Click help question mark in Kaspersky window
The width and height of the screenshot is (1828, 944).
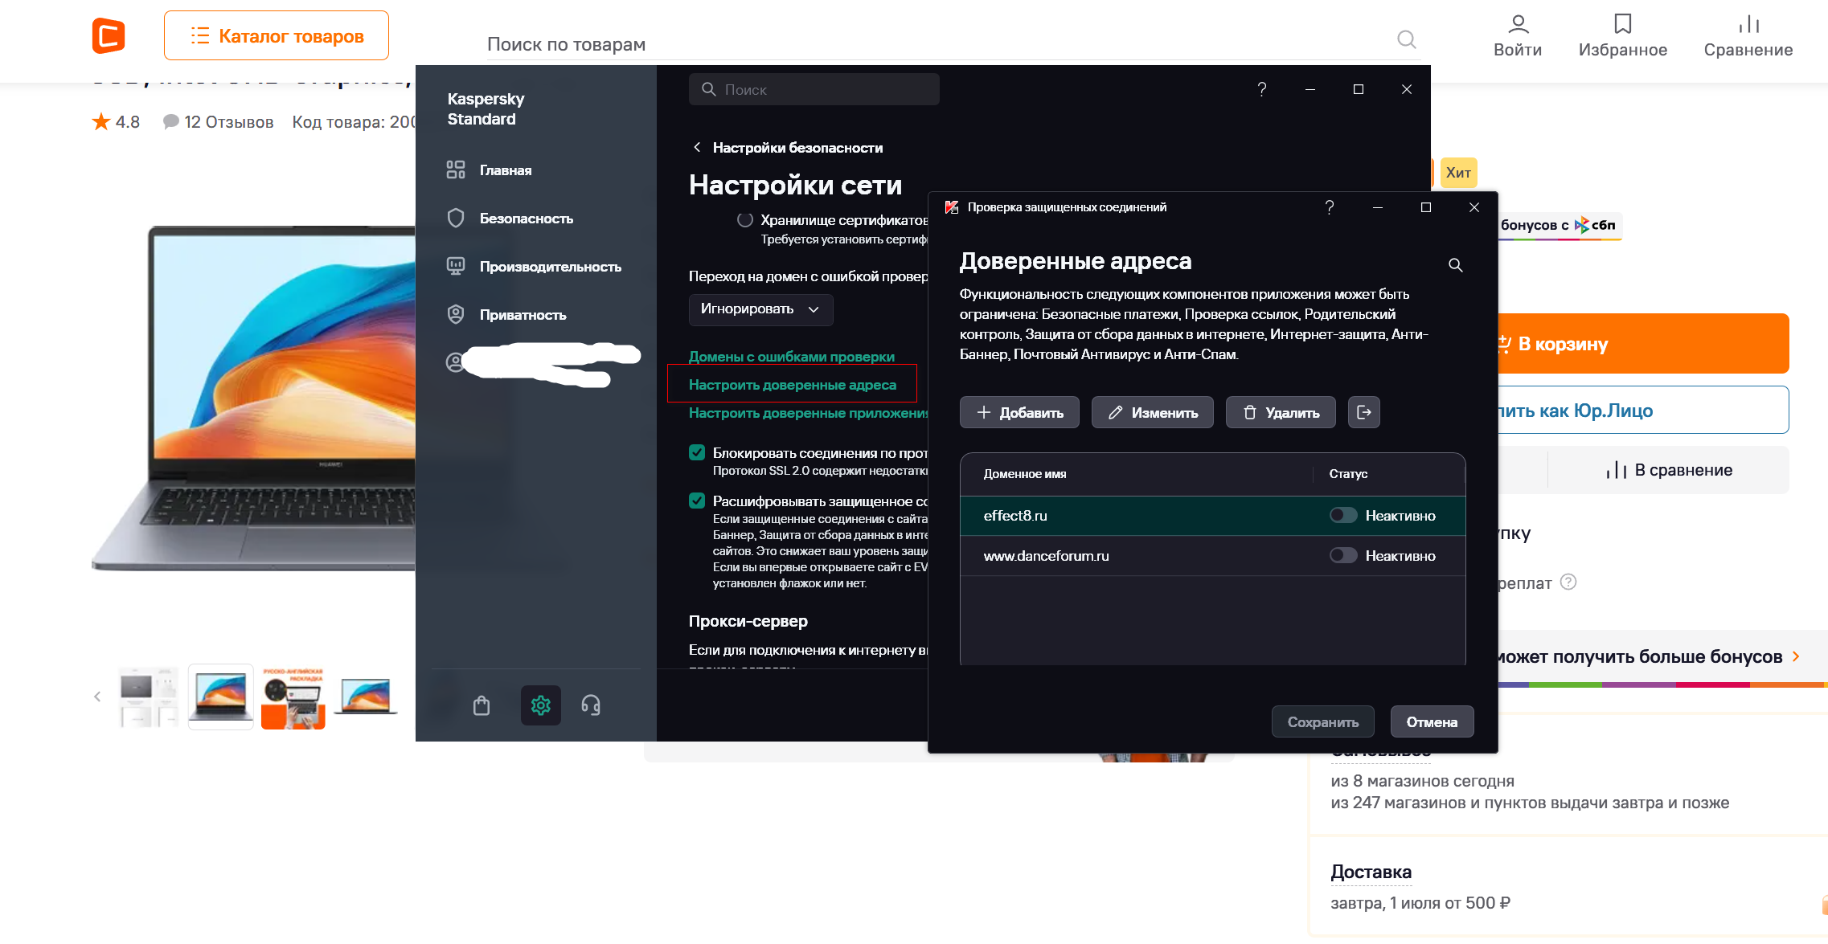pyautogui.click(x=1262, y=89)
